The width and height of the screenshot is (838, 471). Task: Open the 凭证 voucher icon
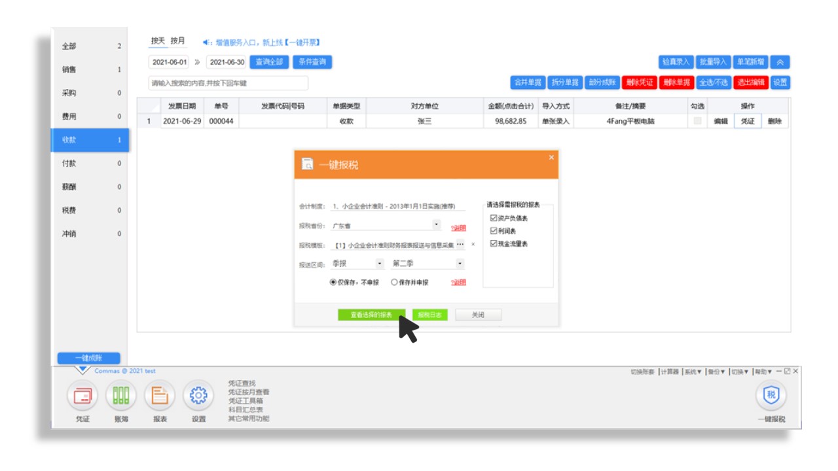pyautogui.click(x=82, y=396)
